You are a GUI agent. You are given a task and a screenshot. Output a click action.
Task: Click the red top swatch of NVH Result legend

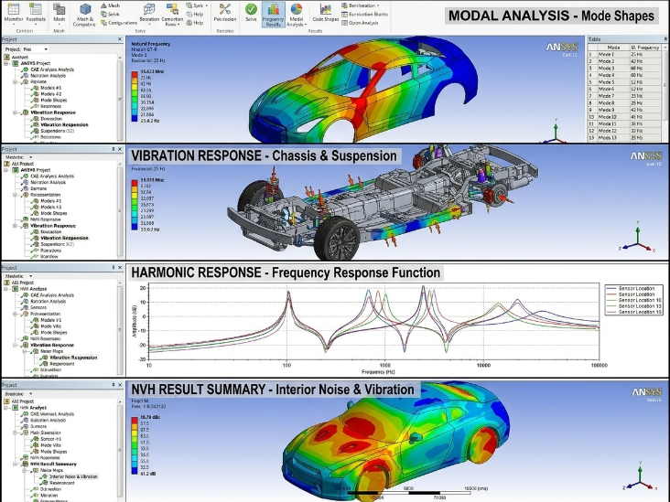pyautogui.click(x=135, y=420)
